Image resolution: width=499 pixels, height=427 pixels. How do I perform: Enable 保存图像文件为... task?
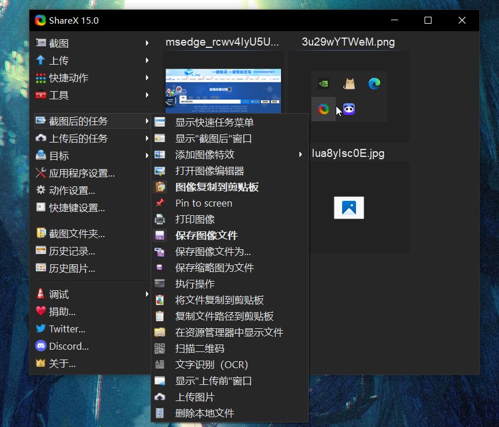[x=230, y=252]
